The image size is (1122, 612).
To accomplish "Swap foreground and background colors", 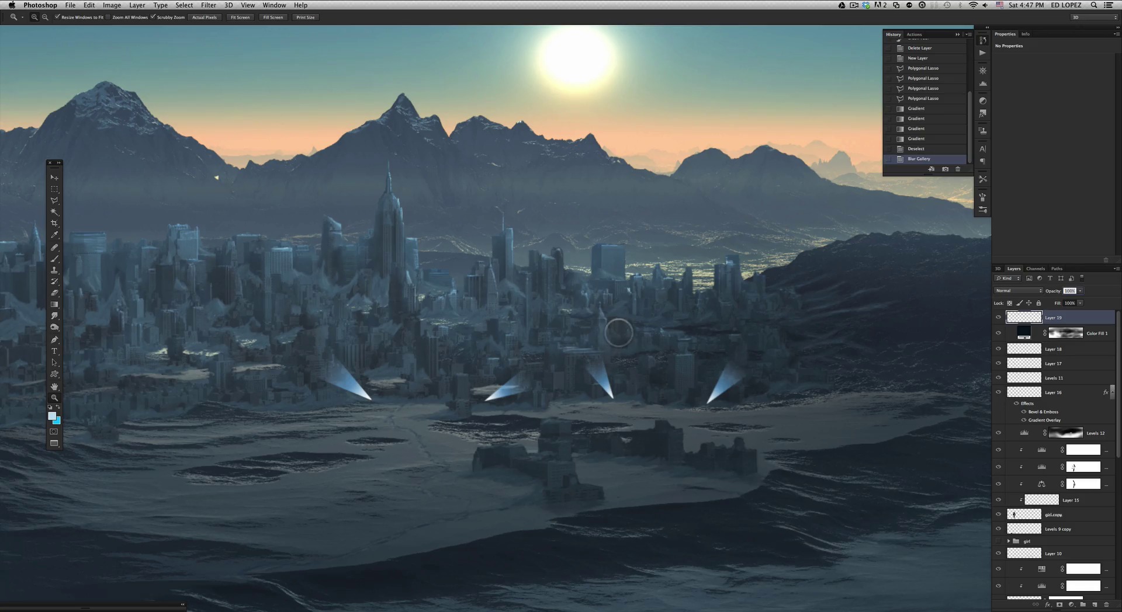I will tap(58, 407).
